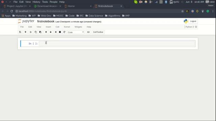Open the Data Science bookmarks folder
The width and height of the screenshot is (216, 121).
[x=94, y=16]
